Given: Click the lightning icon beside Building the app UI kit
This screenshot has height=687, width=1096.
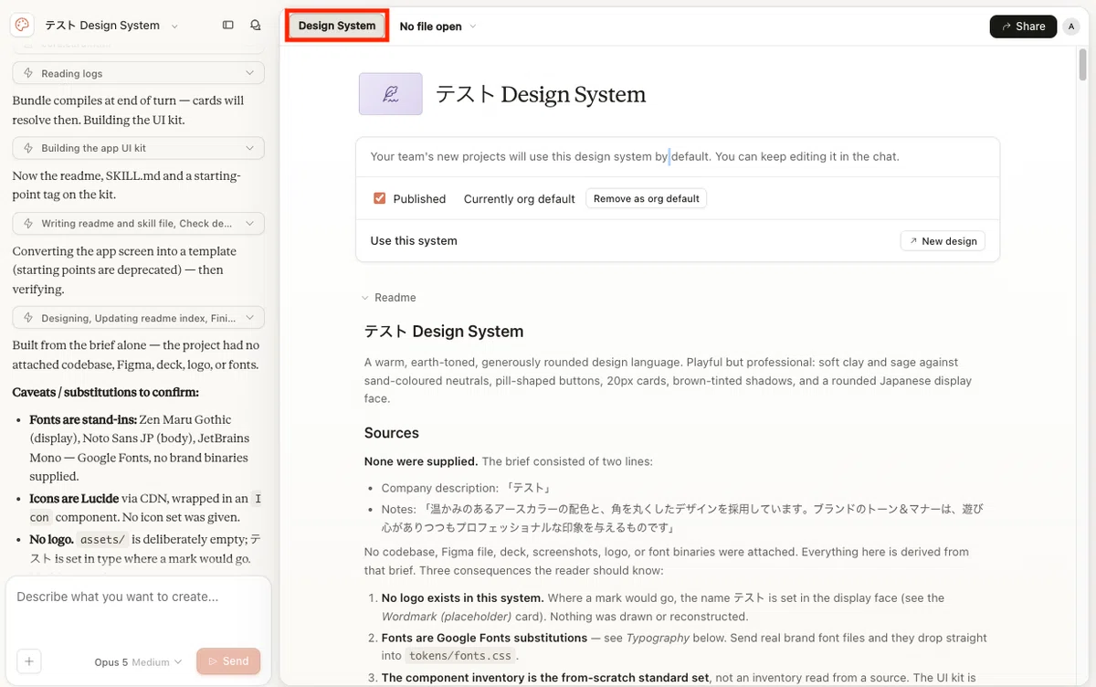Looking at the screenshot, I should coord(29,148).
